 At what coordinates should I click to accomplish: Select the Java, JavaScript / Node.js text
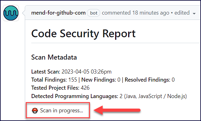[155, 96]
